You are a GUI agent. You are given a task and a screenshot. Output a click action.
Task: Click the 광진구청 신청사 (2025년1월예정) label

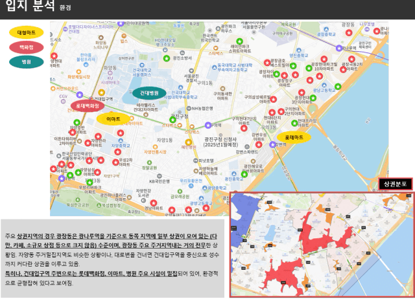pos(220,142)
